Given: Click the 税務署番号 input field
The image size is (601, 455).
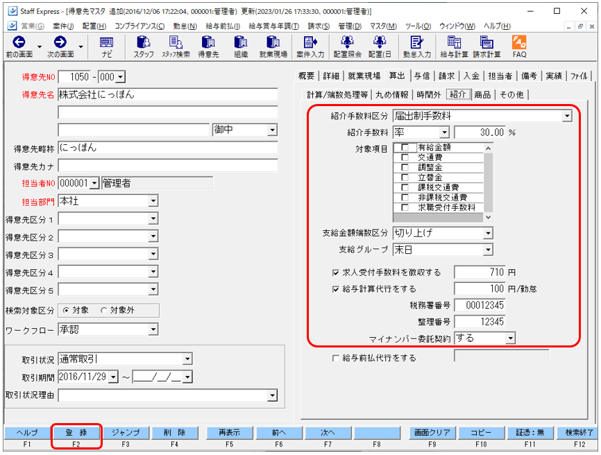Looking at the screenshot, I should click(x=480, y=305).
